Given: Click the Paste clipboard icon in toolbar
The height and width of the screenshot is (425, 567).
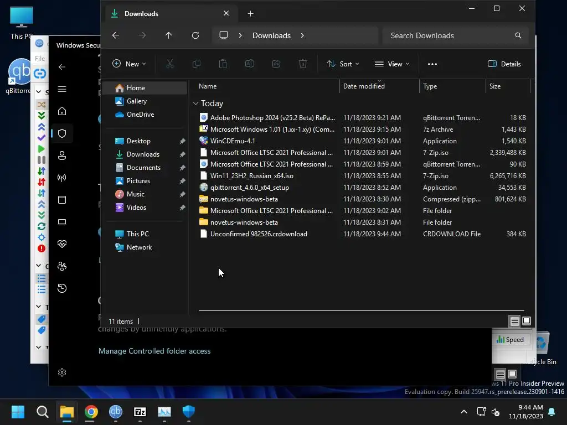Looking at the screenshot, I should tap(223, 64).
